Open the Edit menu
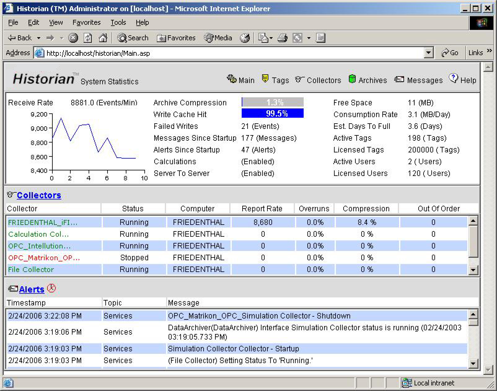This screenshot has width=497, height=391. pos(33,23)
